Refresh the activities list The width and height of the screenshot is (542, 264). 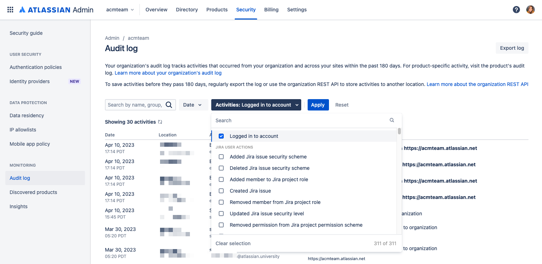coord(160,122)
